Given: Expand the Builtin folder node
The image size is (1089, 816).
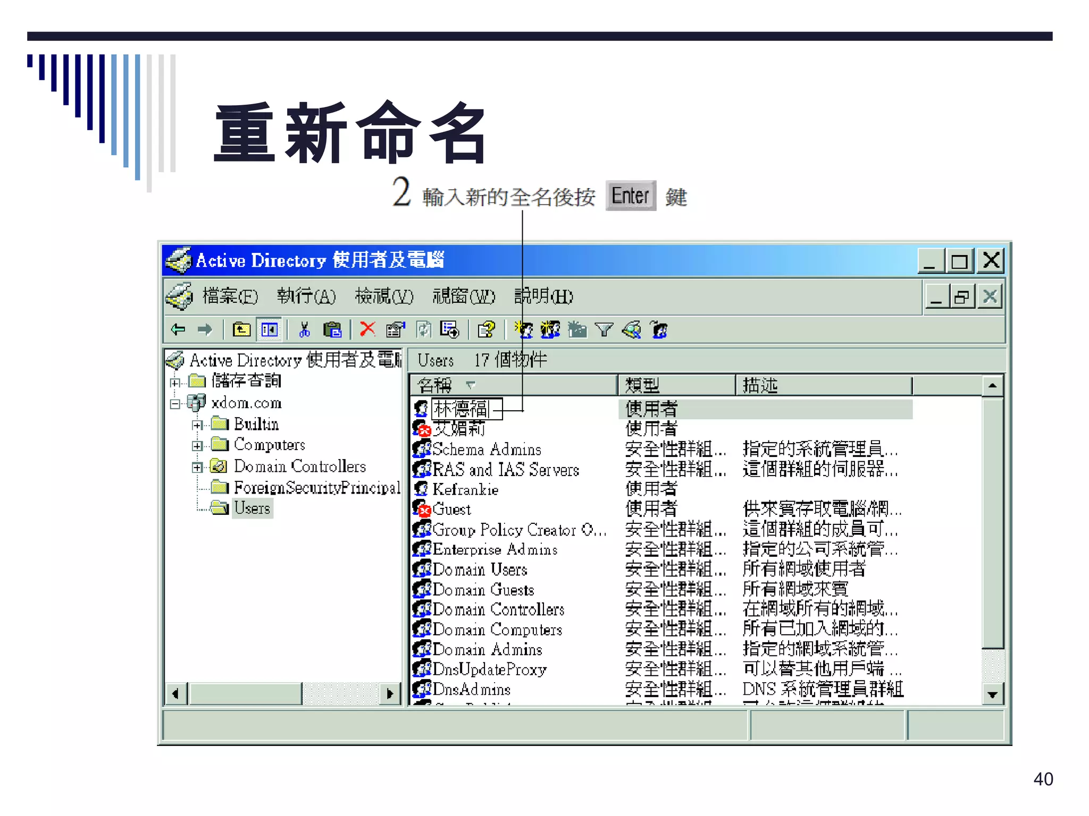Looking at the screenshot, I should [x=197, y=425].
